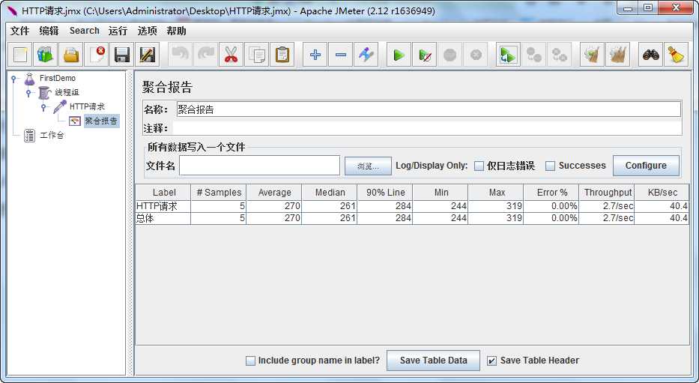Click the Save floppy disk icon
The width and height of the screenshot is (699, 383).
click(x=121, y=55)
